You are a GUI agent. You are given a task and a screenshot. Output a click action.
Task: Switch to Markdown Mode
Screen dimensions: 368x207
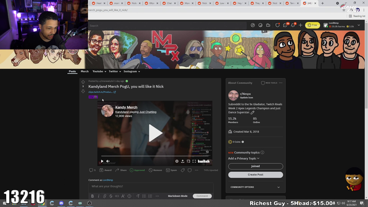tap(178, 196)
